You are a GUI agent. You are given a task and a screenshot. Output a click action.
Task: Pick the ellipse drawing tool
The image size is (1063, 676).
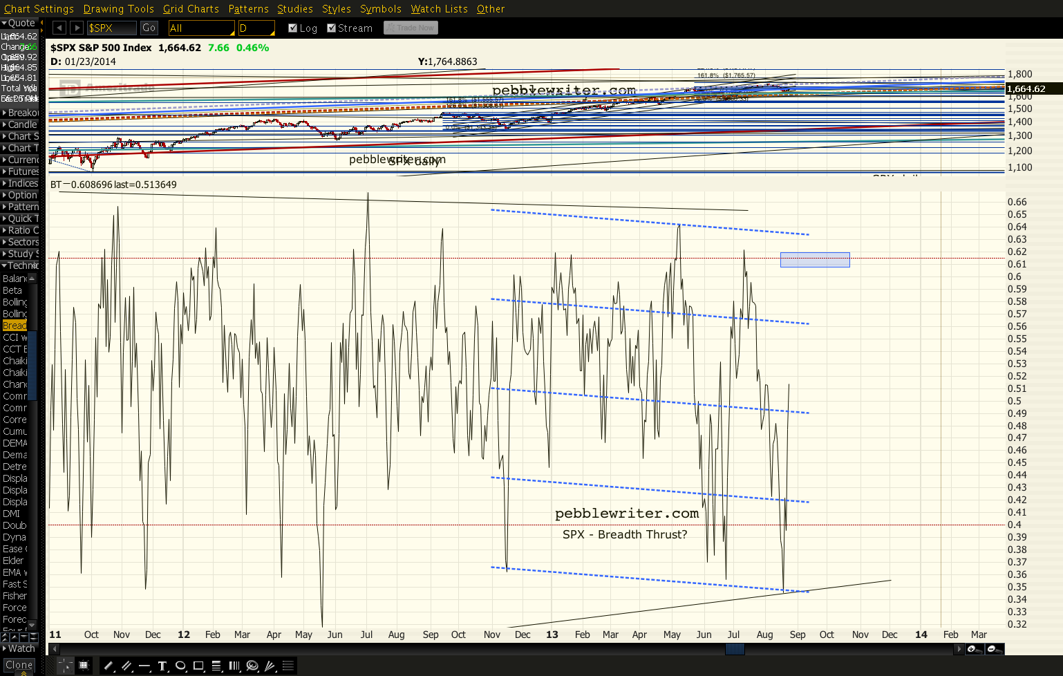click(x=180, y=666)
